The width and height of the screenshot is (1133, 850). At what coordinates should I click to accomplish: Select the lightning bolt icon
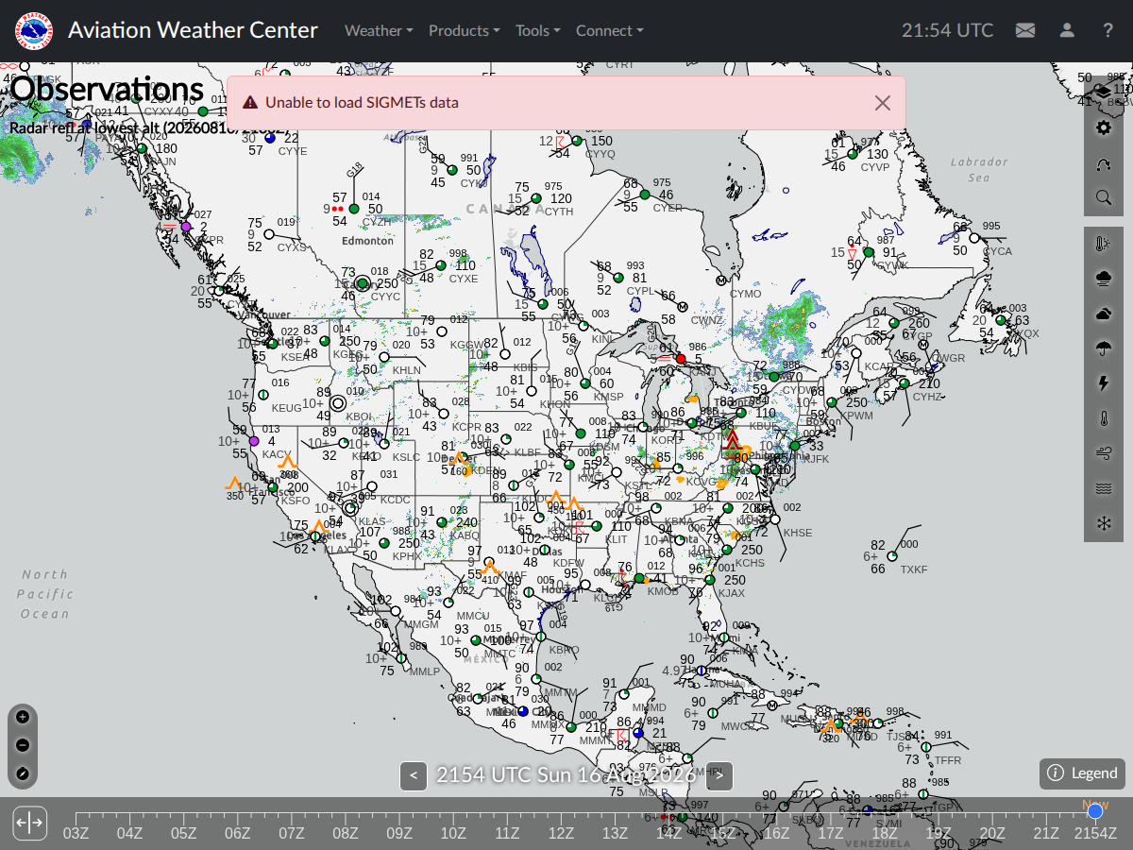pos(1103,383)
